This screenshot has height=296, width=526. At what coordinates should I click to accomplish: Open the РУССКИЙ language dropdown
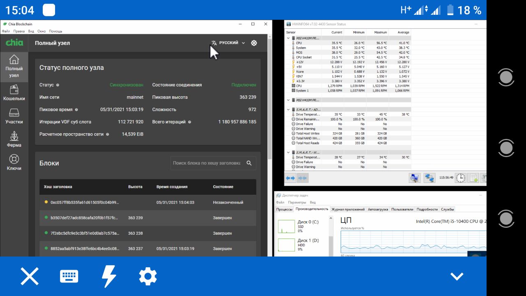point(228,43)
